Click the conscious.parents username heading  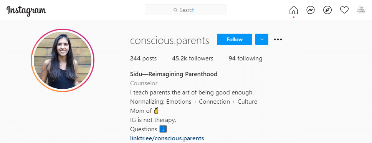click(x=170, y=41)
